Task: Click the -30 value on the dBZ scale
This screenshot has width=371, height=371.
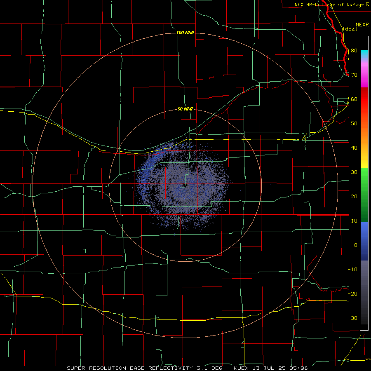Action: (352, 318)
